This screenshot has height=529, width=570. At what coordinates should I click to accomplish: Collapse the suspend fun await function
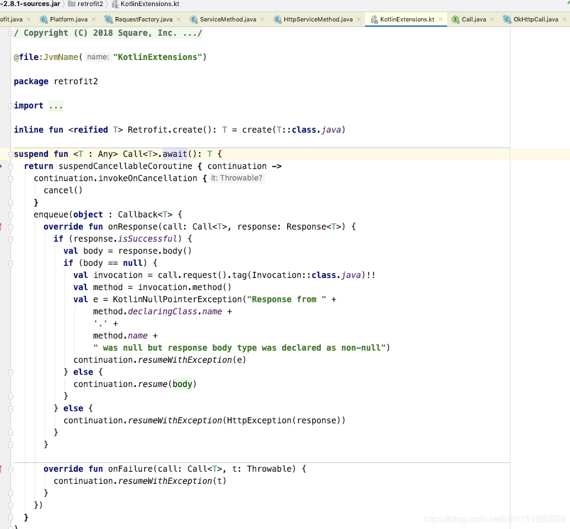point(10,154)
